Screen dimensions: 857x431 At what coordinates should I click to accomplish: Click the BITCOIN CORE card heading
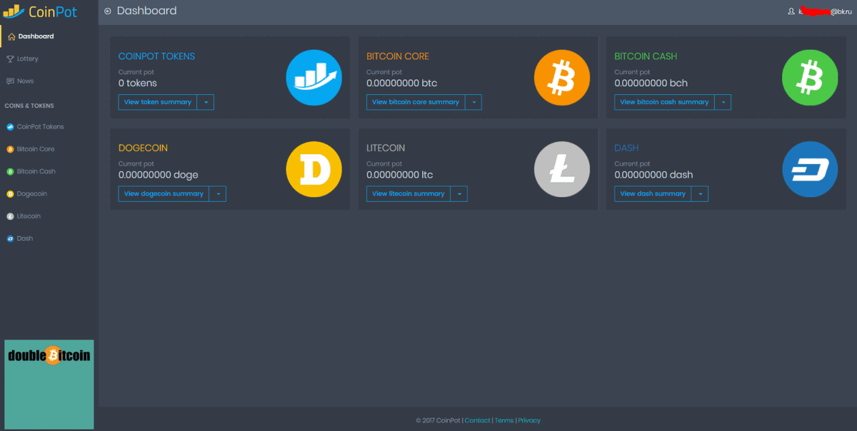coord(398,56)
